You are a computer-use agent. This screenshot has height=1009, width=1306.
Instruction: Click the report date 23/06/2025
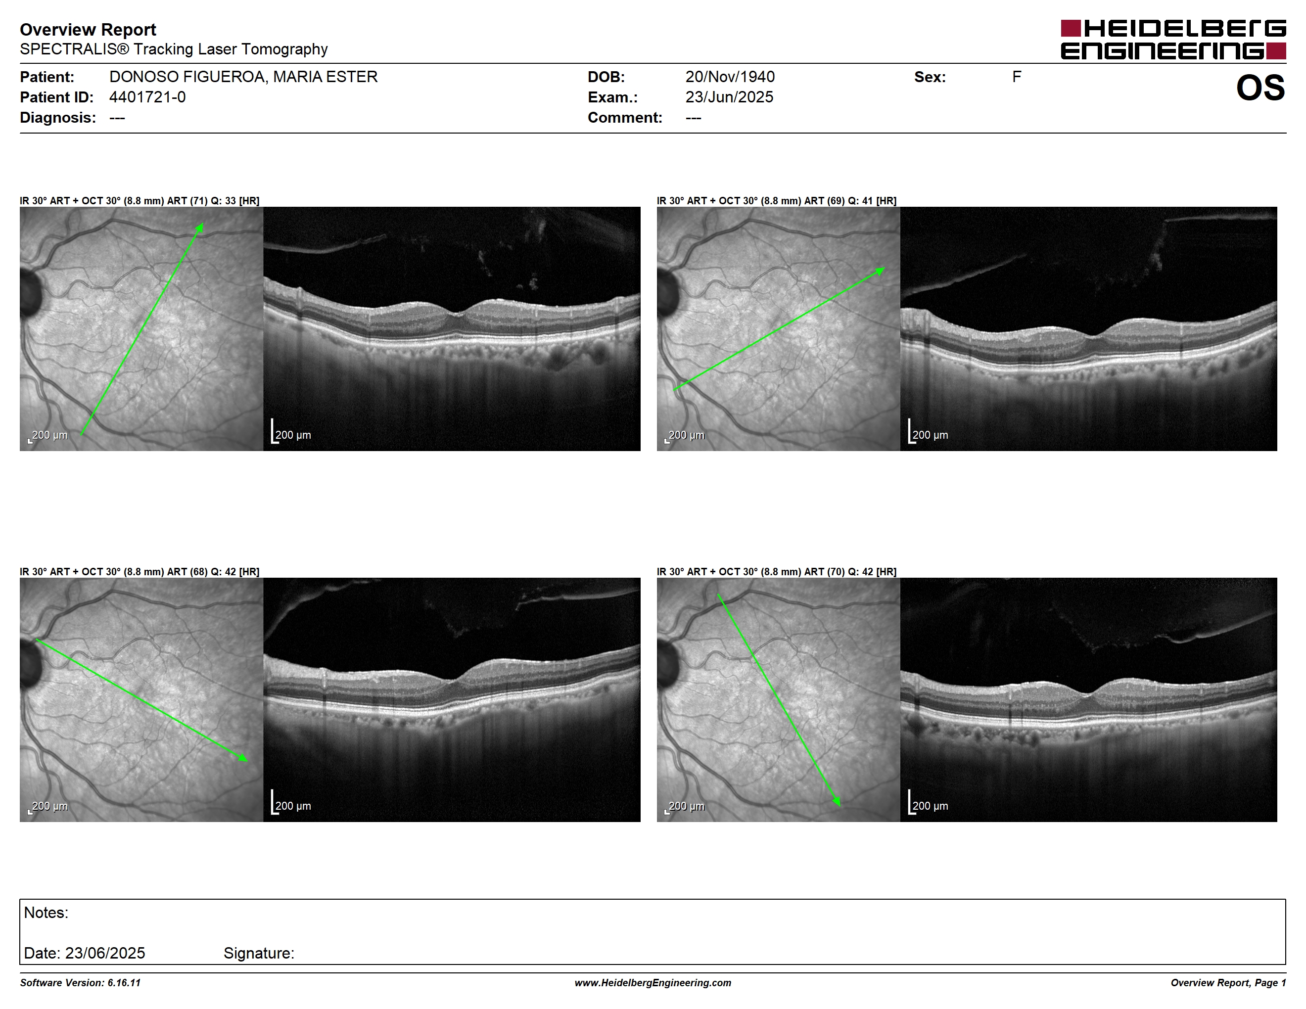pyautogui.click(x=105, y=953)
